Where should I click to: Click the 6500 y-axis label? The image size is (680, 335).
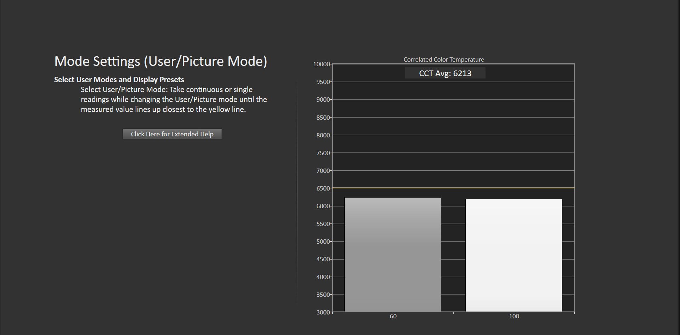(x=323, y=188)
